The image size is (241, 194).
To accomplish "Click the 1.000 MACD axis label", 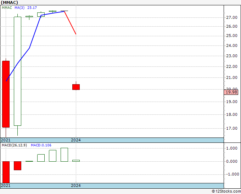I will 232,148.
